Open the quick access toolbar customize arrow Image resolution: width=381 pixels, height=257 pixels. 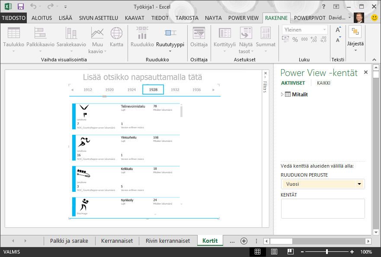point(65,7)
